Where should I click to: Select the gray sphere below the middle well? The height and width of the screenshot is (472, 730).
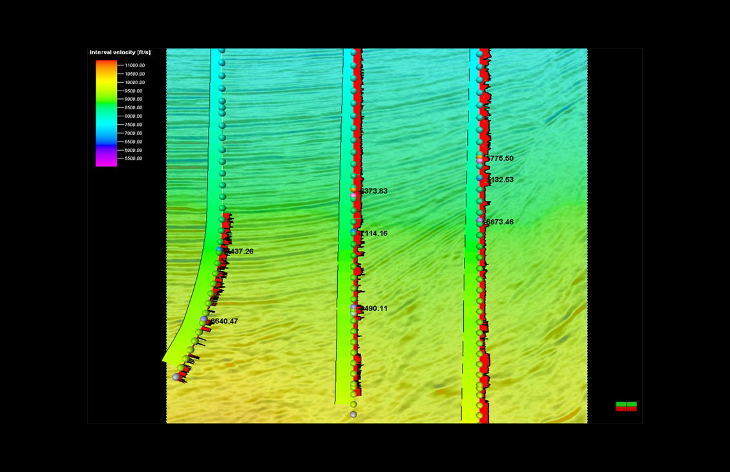pos(353,414)
